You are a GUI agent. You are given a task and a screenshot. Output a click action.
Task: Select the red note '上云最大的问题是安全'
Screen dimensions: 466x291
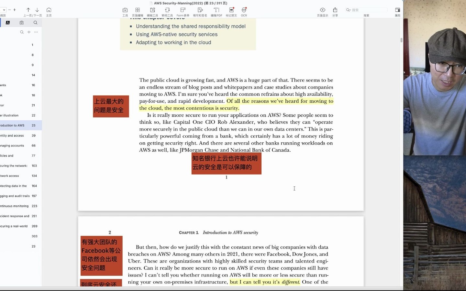pos(111,106)
